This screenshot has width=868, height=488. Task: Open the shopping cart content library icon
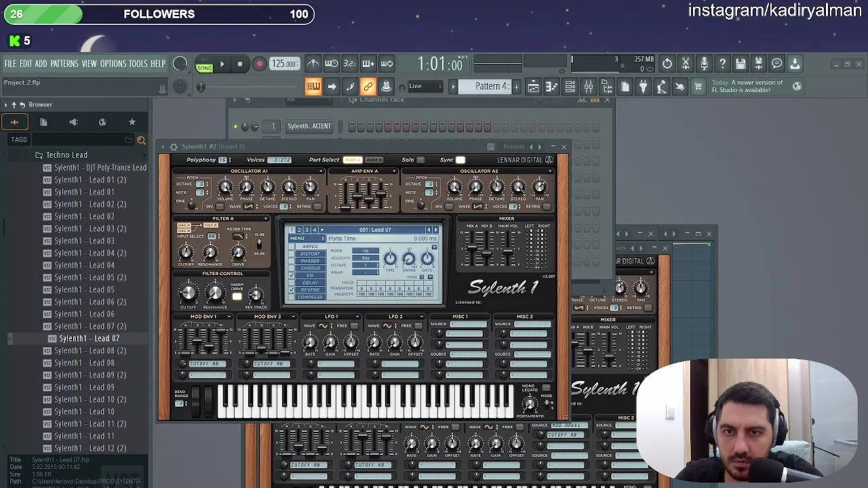[x=698, y=86]
